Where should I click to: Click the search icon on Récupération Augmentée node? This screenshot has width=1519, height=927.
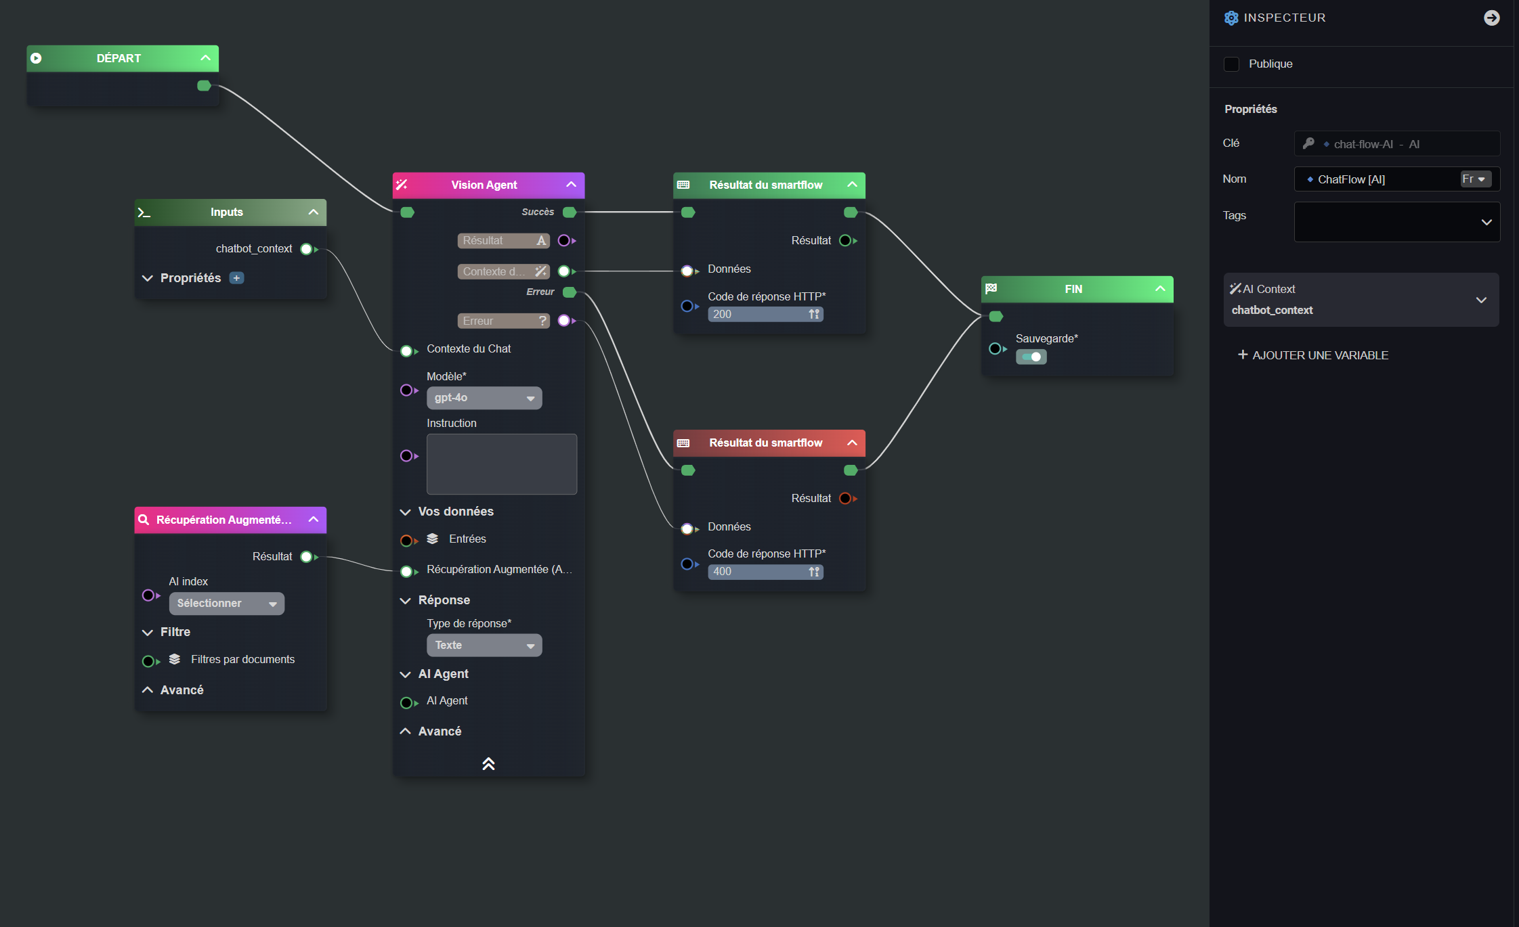point(144,520)
